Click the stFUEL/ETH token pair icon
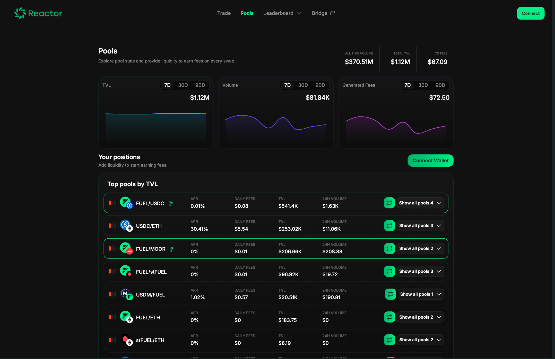This screenshot has height=359, width=555. click(x=126, y=340)
